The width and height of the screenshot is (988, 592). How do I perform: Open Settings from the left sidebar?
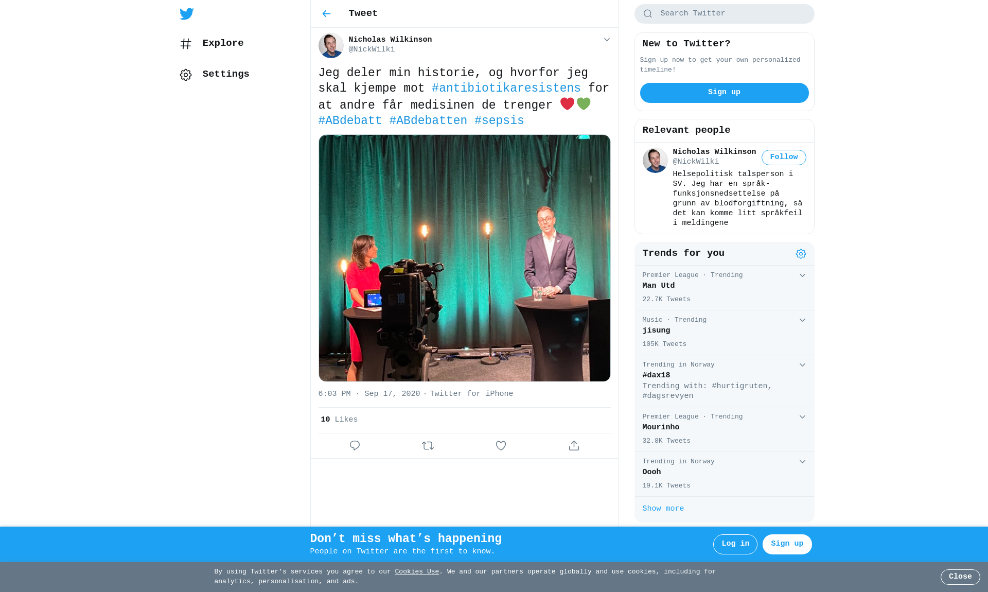[x=215, y=75]
